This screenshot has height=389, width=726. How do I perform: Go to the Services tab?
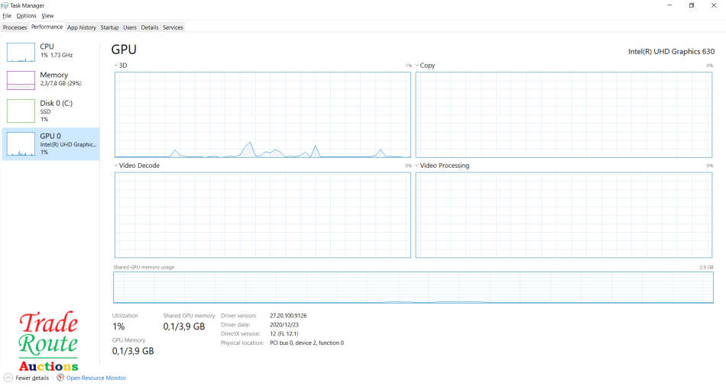click(x=173, y=27)
